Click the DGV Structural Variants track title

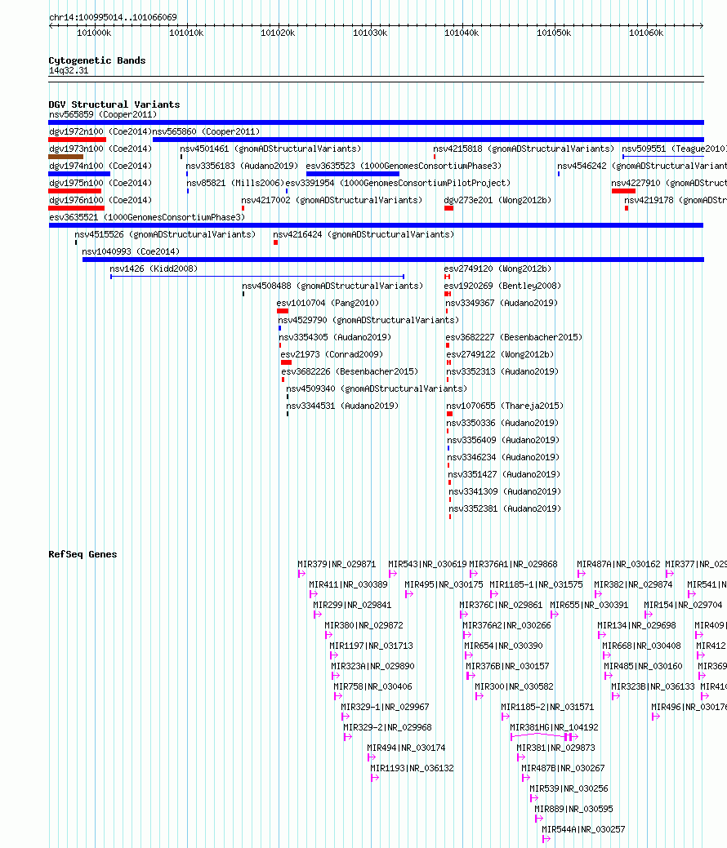click(114, 104)
